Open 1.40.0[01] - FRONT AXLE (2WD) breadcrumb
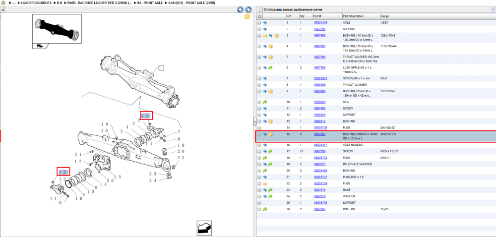Screen dimensions: 496x237 click(x=190, y=2)
